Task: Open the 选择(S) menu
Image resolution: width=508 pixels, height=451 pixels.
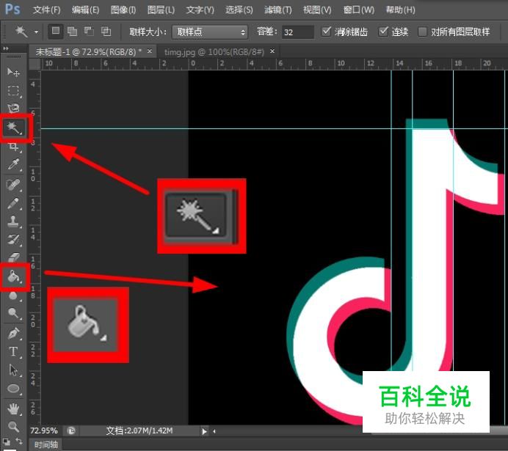Action: point(239,10)
